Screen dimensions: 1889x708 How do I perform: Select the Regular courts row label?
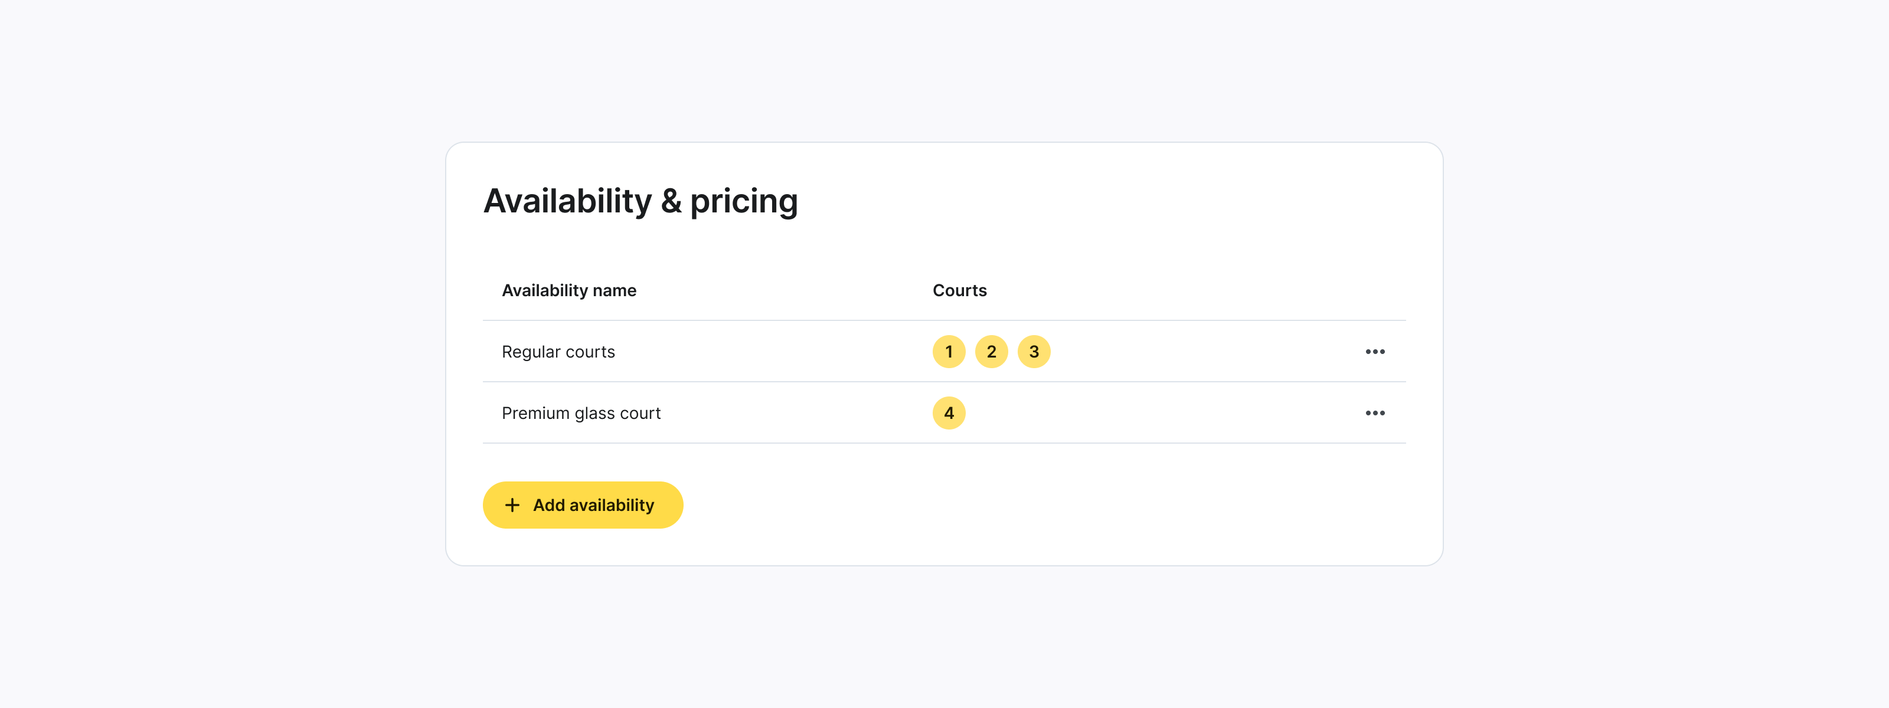tap(558, 352)
